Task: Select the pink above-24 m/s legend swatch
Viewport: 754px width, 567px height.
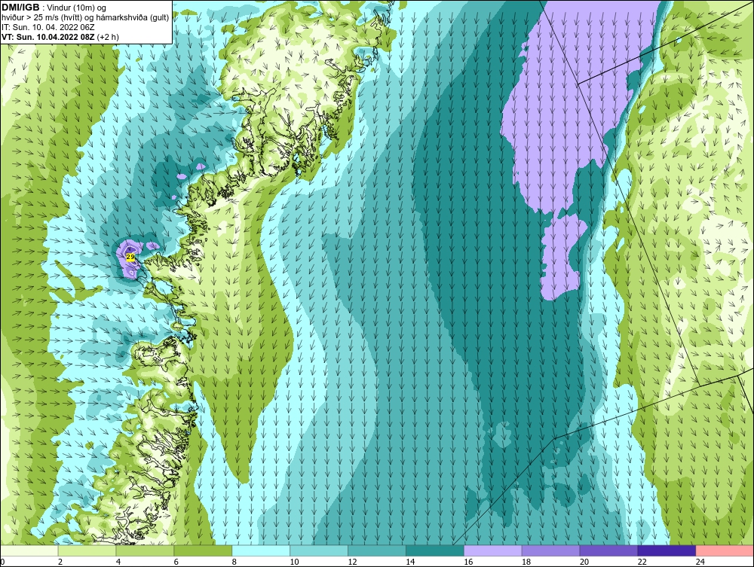Action: [725, 550]
